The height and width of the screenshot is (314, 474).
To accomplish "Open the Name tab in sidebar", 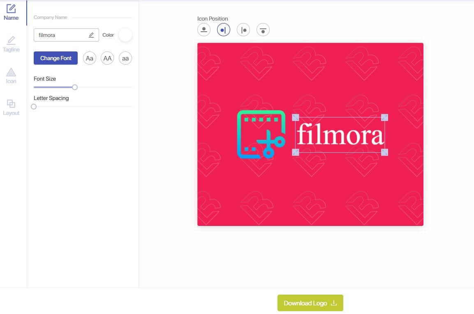I will point(11,12).
